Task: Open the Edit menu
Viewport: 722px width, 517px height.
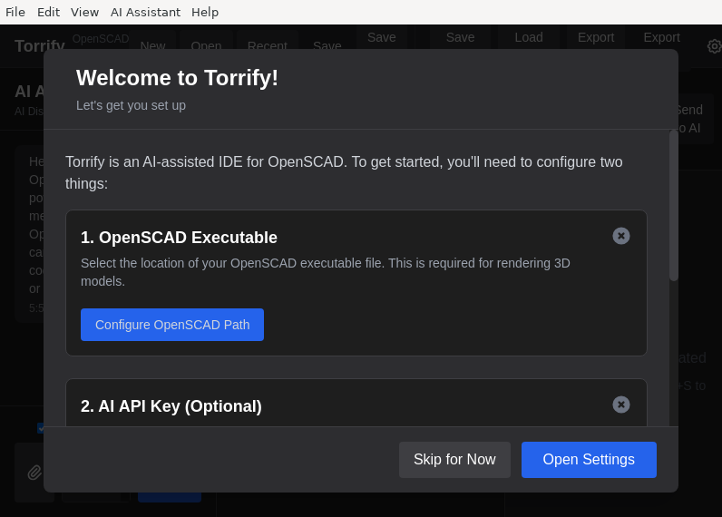Action: (48, 12)
